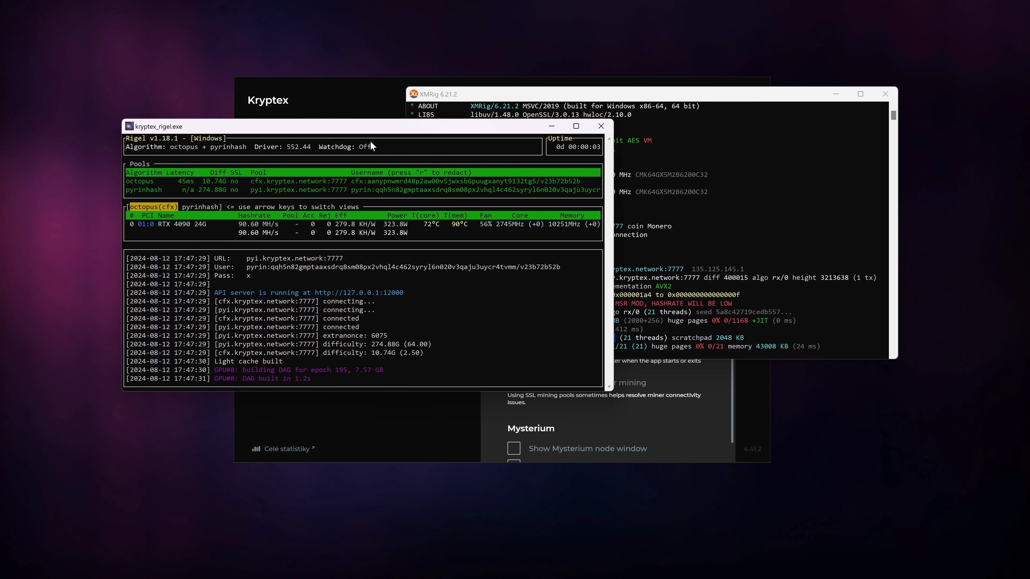1030x579 pixels.
Task: Select the pyrinhash view tab
Action: point(200,207)
